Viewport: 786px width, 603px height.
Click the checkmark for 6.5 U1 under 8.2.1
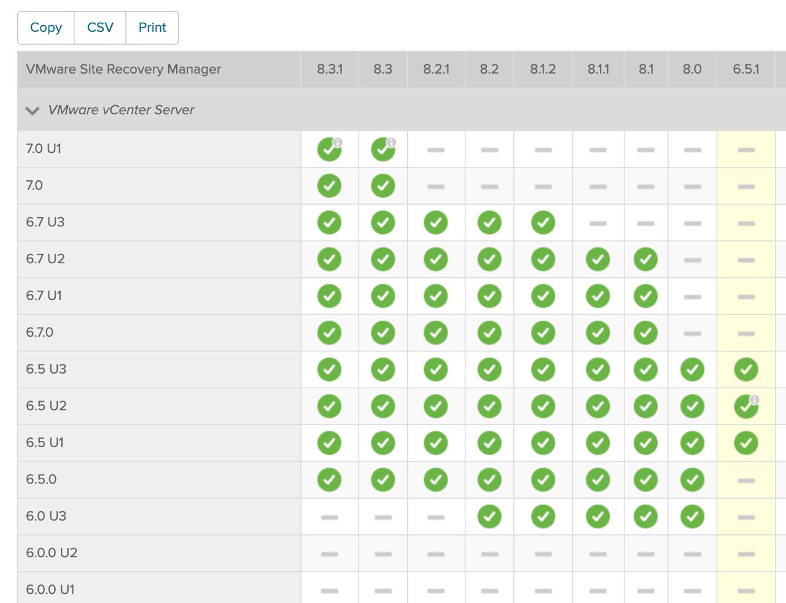click(x=436, y=443)
